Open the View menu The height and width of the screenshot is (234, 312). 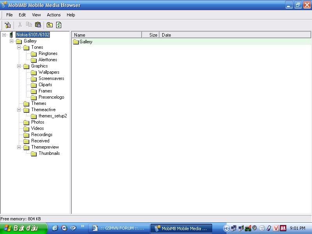pyautogui.click(x=36, y=15)
